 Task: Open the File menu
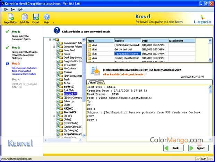(x=6, y=9)
